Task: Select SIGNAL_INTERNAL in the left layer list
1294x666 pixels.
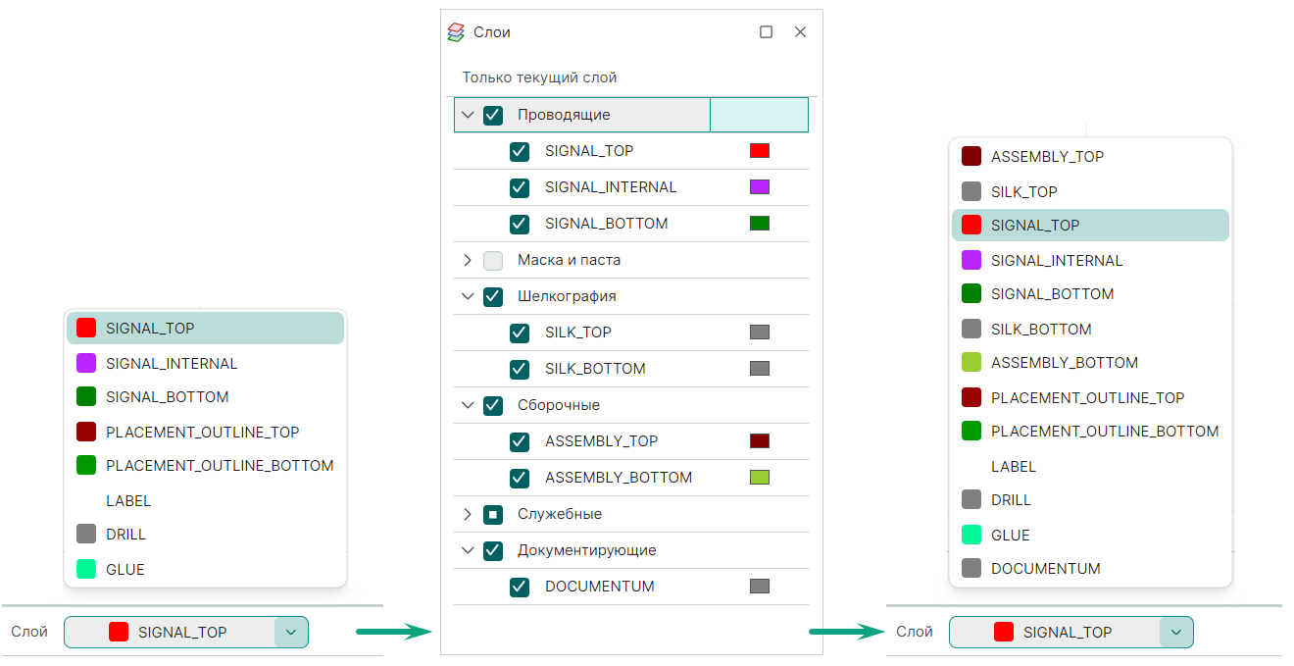Action: click(x=172, y=364)
